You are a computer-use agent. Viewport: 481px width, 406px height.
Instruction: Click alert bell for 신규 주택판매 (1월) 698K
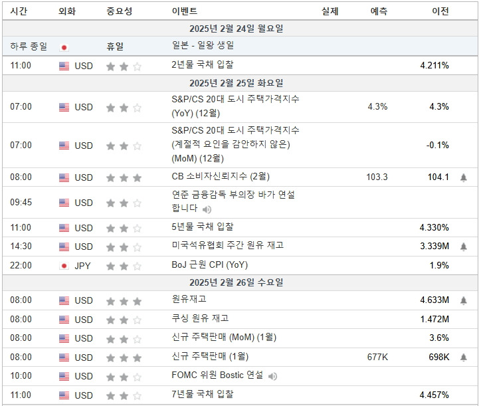click(464, 357)
